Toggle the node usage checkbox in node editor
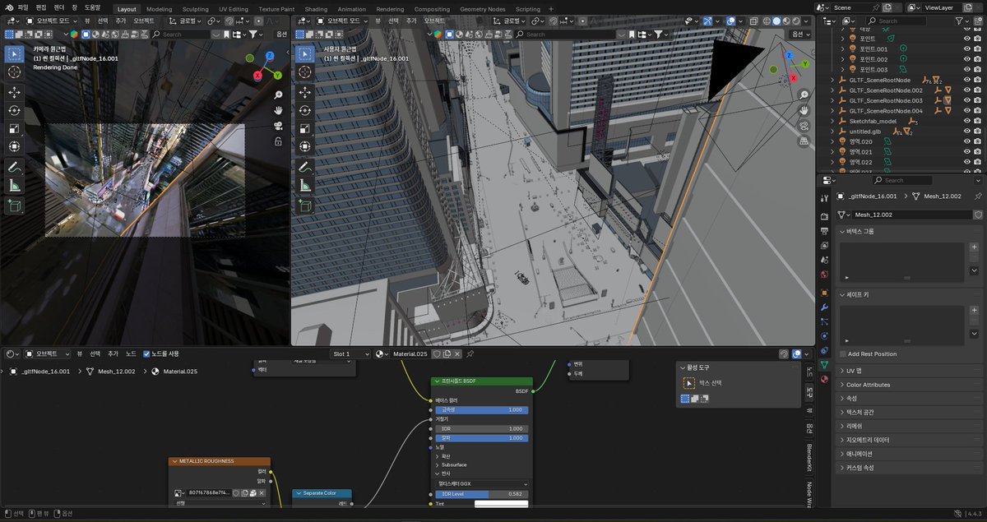 click(x=146, y=353)
